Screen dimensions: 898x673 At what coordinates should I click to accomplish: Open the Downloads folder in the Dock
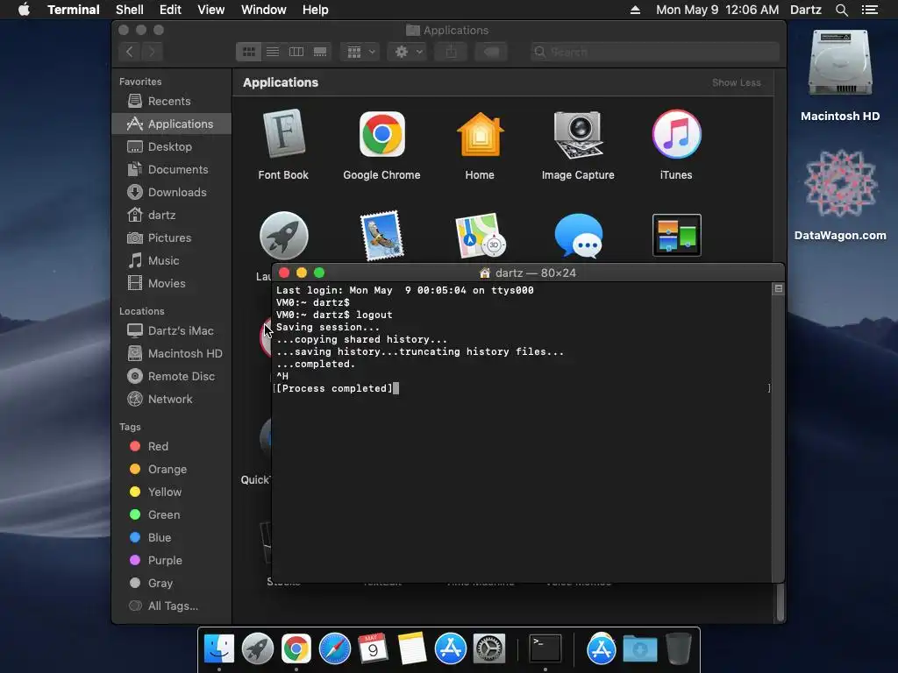tap(639, 649)
